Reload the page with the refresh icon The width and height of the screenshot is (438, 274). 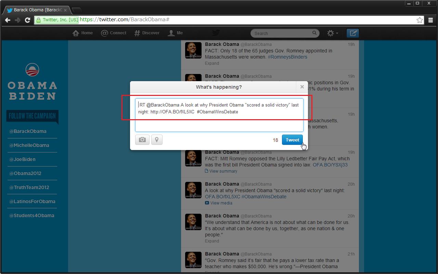coord(28,20)
